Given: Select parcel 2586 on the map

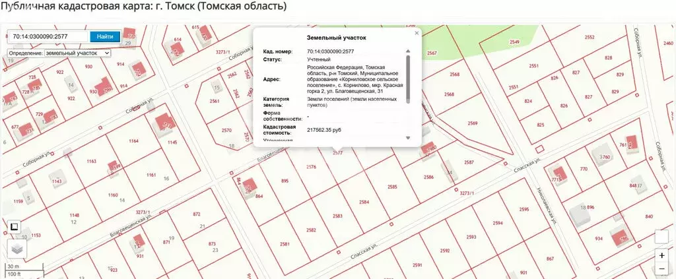Looking at the screenshot, I should tap(428, 177).
